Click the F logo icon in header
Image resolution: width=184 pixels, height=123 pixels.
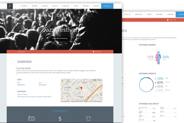click(10, 6)
